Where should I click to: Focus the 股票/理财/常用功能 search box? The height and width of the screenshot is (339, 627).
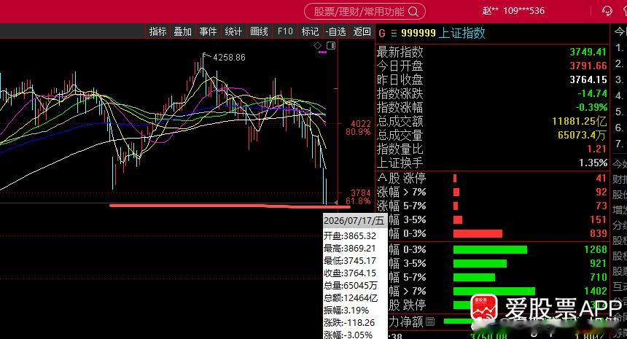[x=365, y=12]
